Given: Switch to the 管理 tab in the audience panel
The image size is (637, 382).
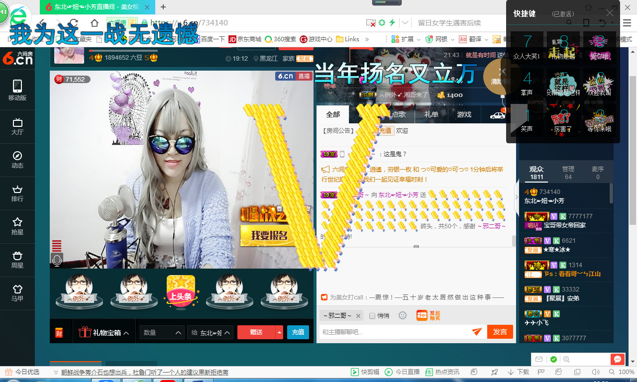Looking at the screenshot, I should point(568,173).
